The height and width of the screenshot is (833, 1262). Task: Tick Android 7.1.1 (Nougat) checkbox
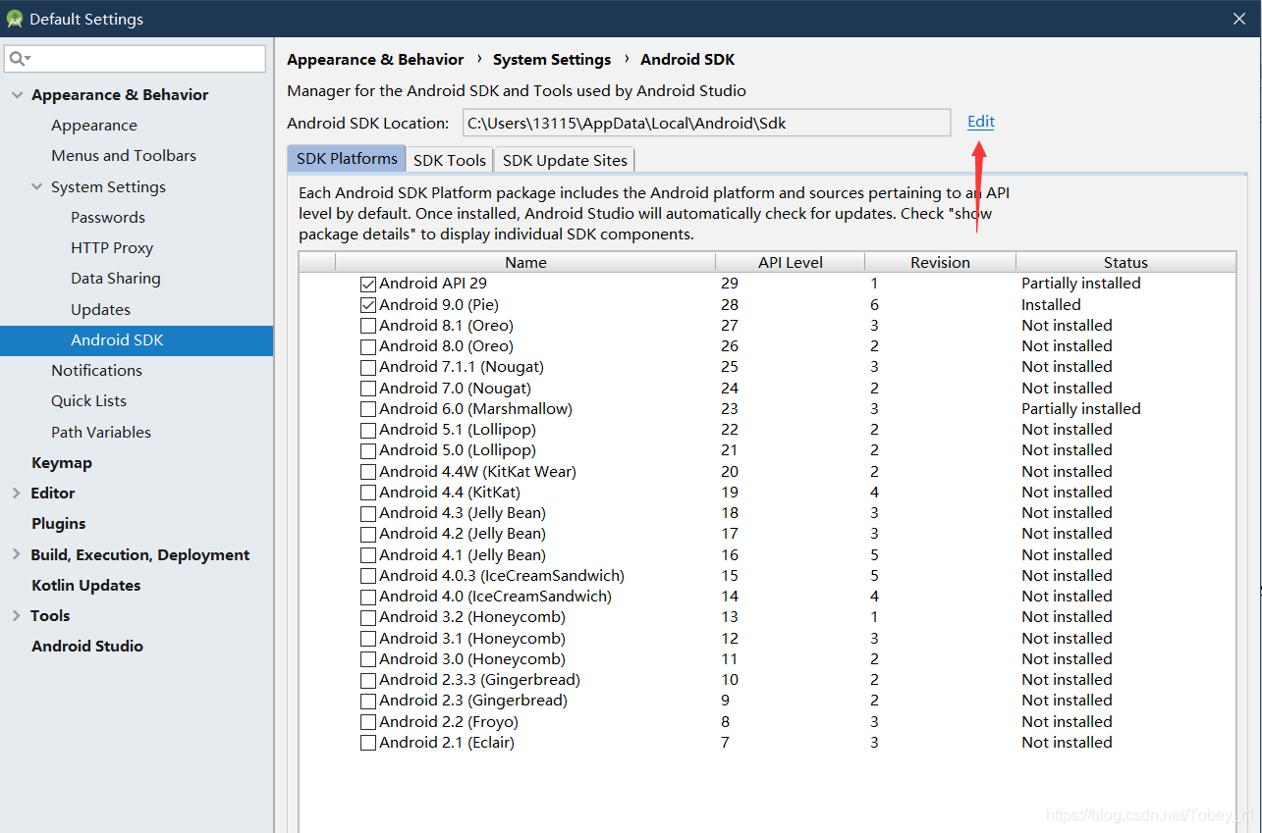point(368,367)
